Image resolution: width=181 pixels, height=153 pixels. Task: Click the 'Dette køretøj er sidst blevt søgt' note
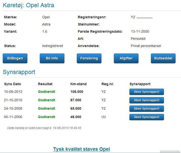(44, 128)
